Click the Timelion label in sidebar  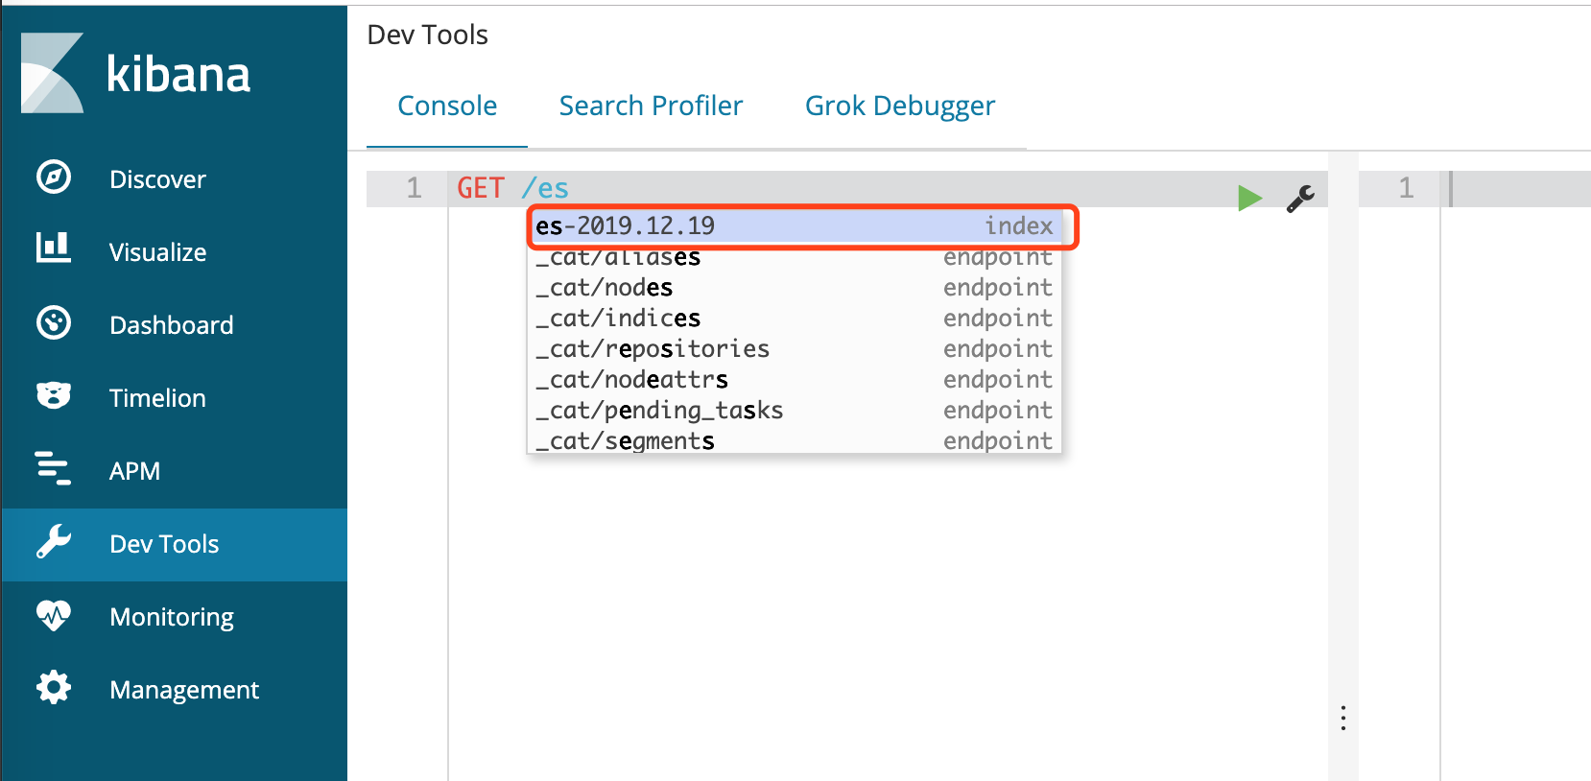pyautogui.click(x=157, y=398)
